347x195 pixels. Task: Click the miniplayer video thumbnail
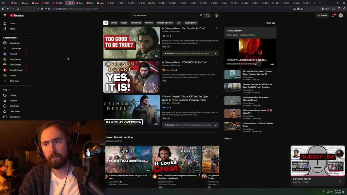tap(318, 161)
